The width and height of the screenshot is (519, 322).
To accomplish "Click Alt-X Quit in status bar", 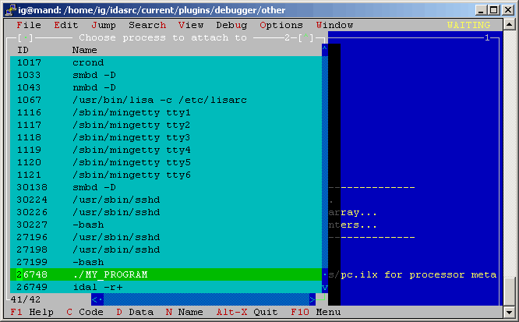I will 247,313.
